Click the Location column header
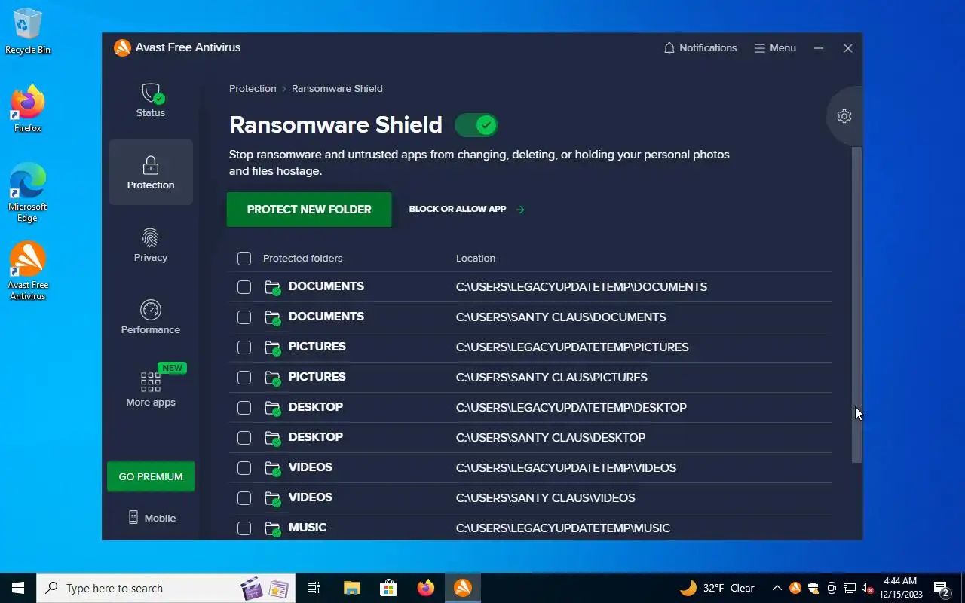The image size is (965, 603). pos(476,258)
